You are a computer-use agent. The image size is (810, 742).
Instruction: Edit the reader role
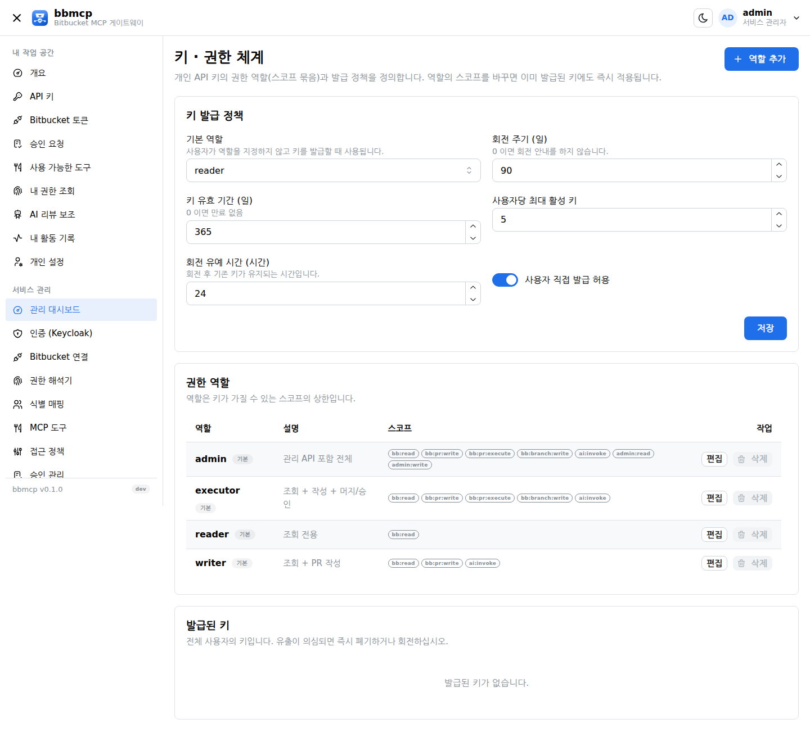tap(714, 535)
